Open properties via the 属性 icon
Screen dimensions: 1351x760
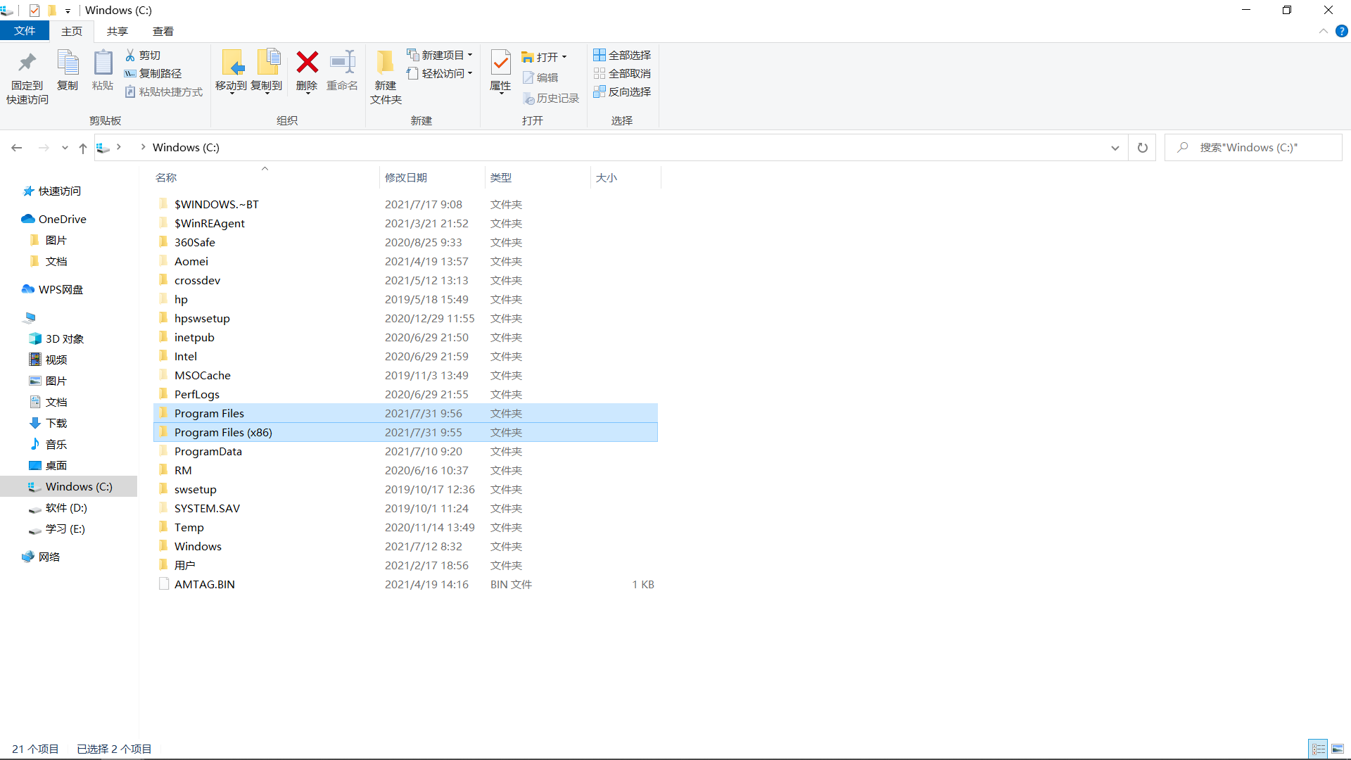[x=500, y=70]
